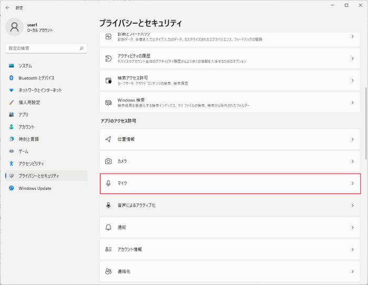Maximize the Settings window
368x285 pixels.
[x=346, y=5]
